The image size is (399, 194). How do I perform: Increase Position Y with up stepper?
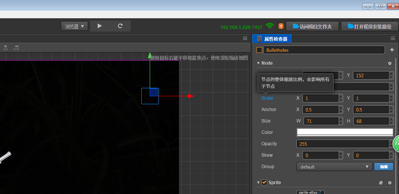click(x=391, y=73)
